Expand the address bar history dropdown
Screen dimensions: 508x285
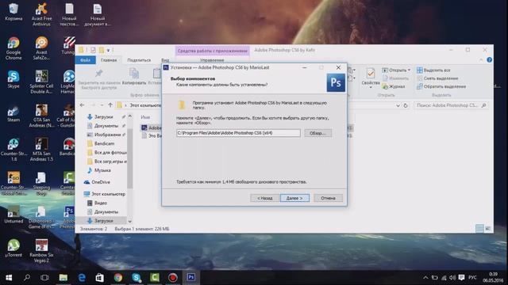click(x=398, y=105)
